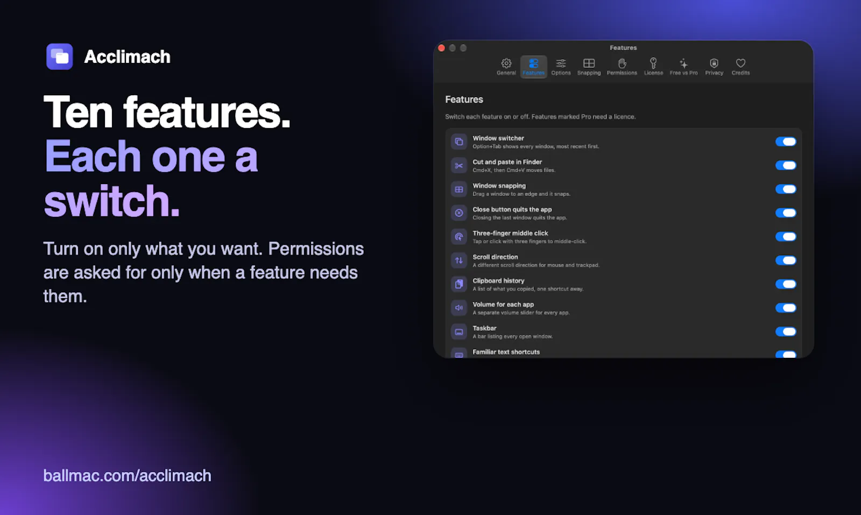The width and height of the screenshot is (861, 515).
Task: Close the Features window with red button
Action: tap(441, 48)
